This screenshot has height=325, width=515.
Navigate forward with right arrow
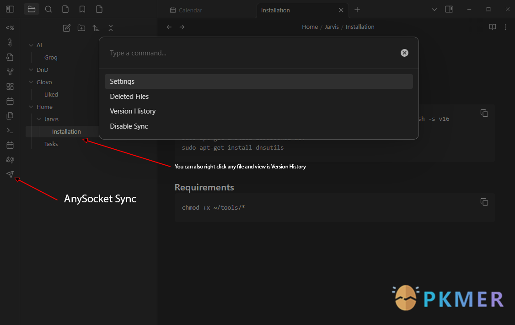click(182, 27)
